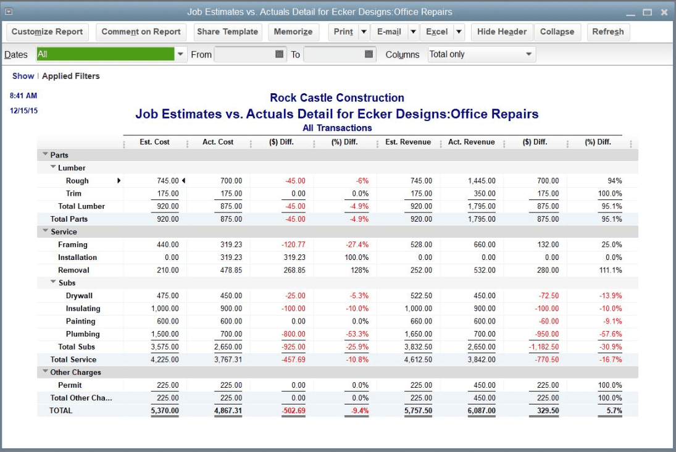The width and height of the screenshot is (676, 452).
Task: Click the Framing Act. Cost value 319.23
Action: click(231, 245)
